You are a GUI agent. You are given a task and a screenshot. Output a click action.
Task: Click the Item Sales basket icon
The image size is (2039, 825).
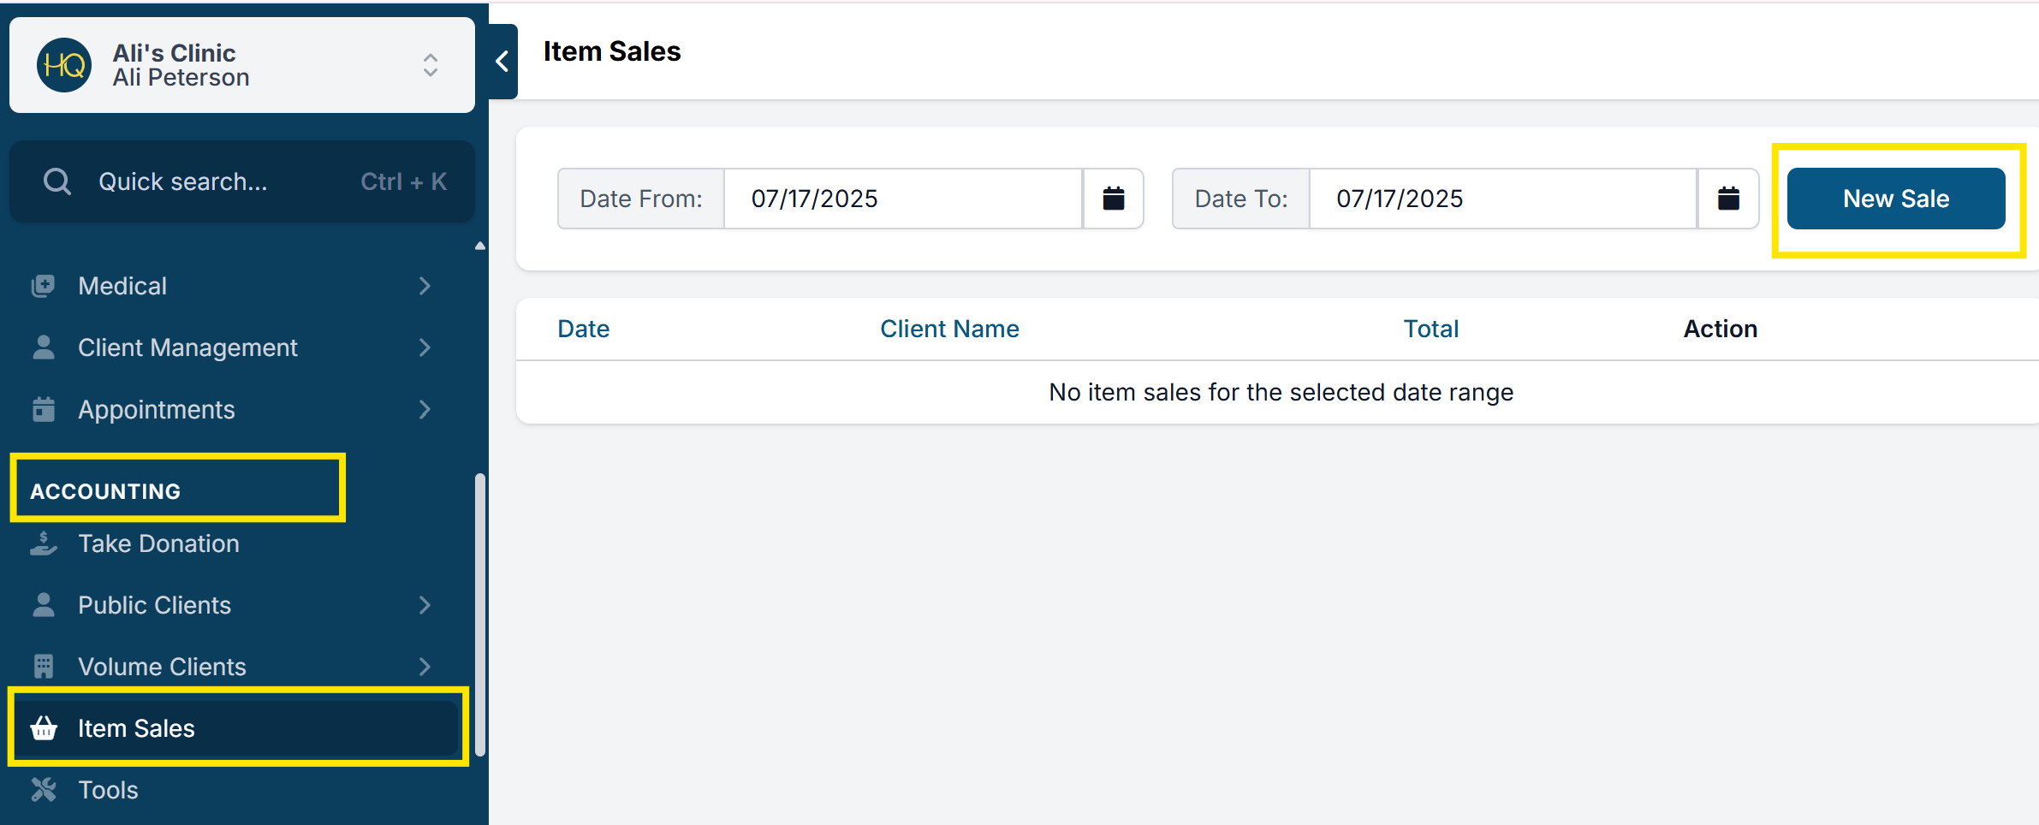tap(44, 728)
